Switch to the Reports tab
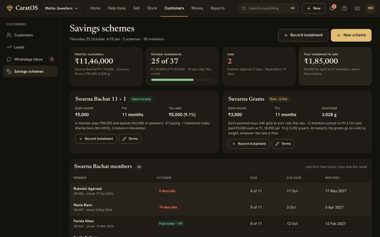Screen dimensions: 380x237 click(x=218, y=8)
